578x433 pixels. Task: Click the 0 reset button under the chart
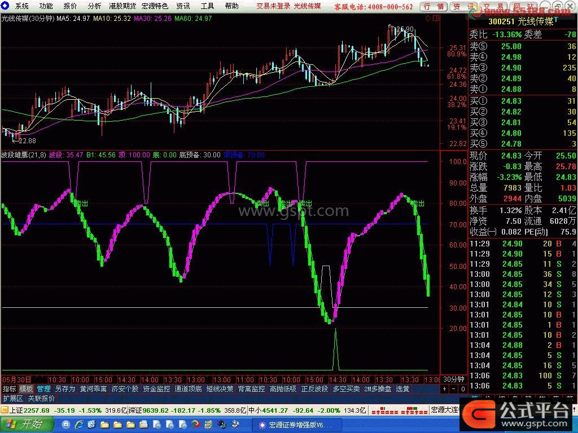tap(463, 389)
